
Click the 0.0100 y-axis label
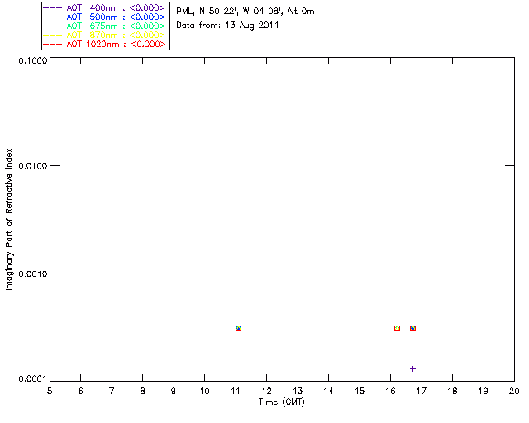click(x=33, y=165)
